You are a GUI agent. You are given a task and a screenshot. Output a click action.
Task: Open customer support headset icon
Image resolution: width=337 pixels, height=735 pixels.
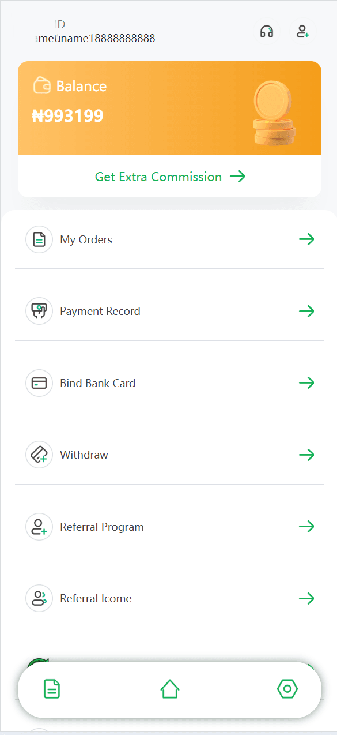click(x=267, y=31)
